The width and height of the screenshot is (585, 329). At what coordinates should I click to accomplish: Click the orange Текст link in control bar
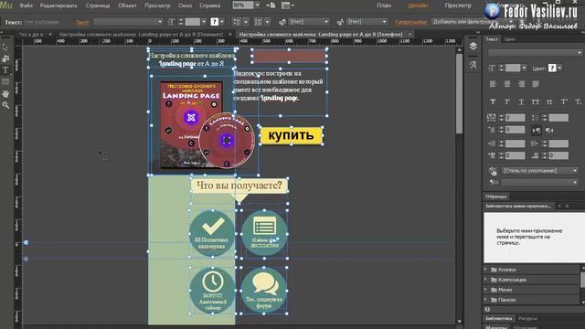tap(82, 22)
